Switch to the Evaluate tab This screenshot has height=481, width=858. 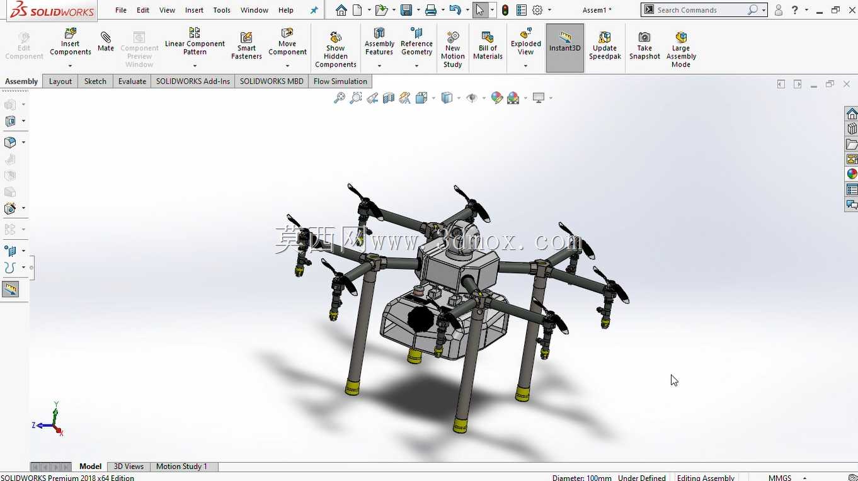click(x=132, y=81)
